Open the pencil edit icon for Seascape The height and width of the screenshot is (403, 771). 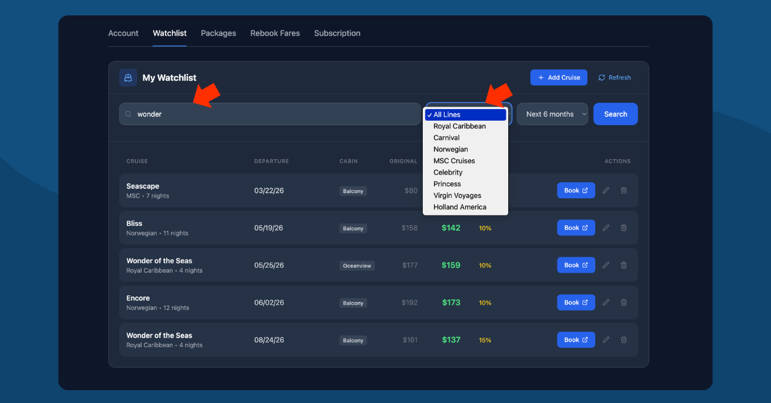point(605,190)
